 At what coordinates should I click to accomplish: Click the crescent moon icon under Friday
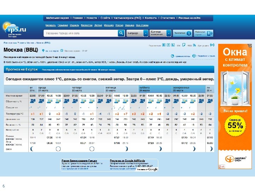tap(126, 149)
